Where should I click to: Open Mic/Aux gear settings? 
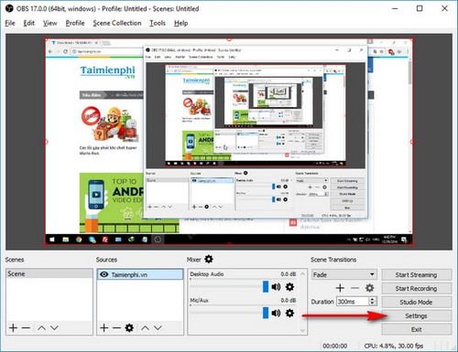[289, 313]
